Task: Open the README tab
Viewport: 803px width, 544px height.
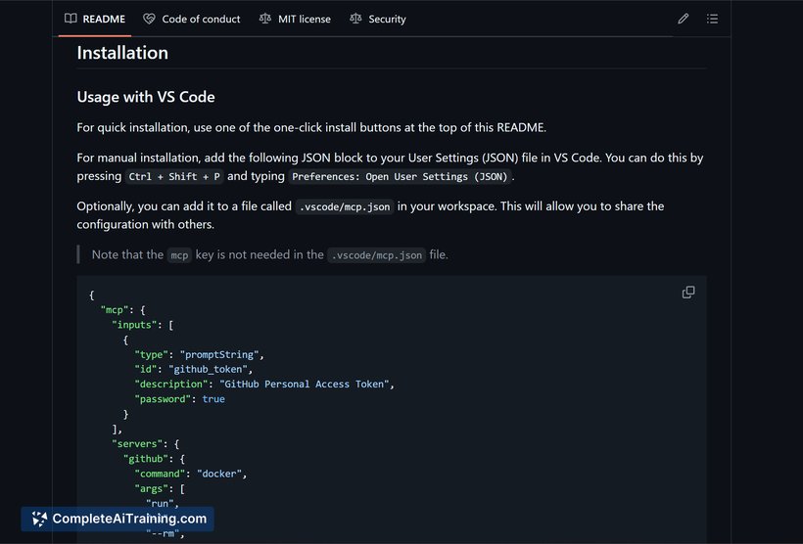Action: [x=95, y=19]
